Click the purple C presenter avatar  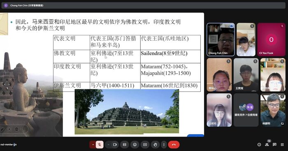(x=6, y=5)
